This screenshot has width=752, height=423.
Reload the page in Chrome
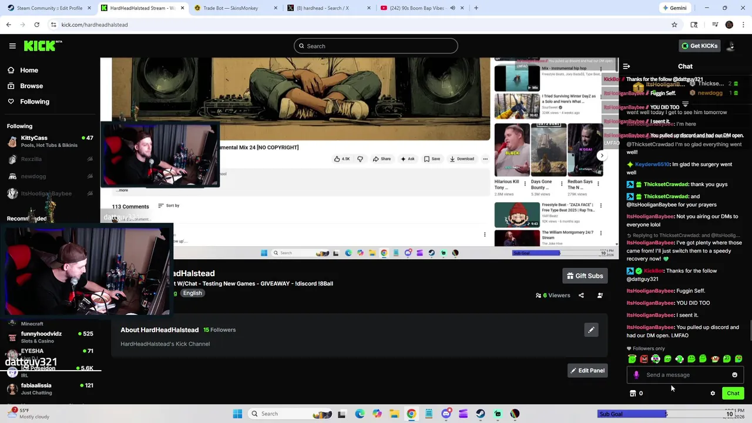pos(36,25)
